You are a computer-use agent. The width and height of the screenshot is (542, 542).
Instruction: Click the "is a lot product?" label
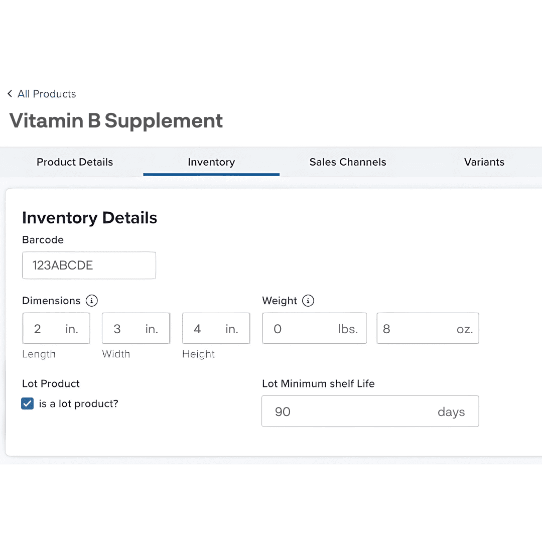(78, 403)
